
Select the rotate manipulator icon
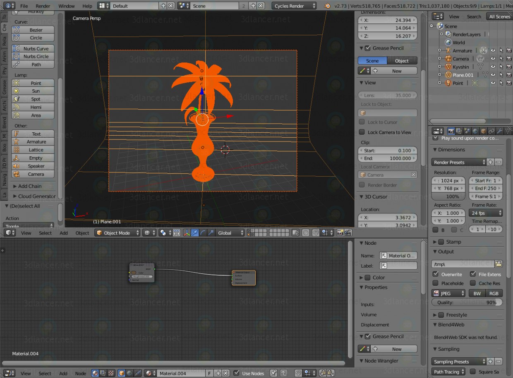(x=203, y=233)
